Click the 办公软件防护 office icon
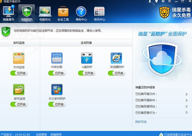 (x=57, y=89)
